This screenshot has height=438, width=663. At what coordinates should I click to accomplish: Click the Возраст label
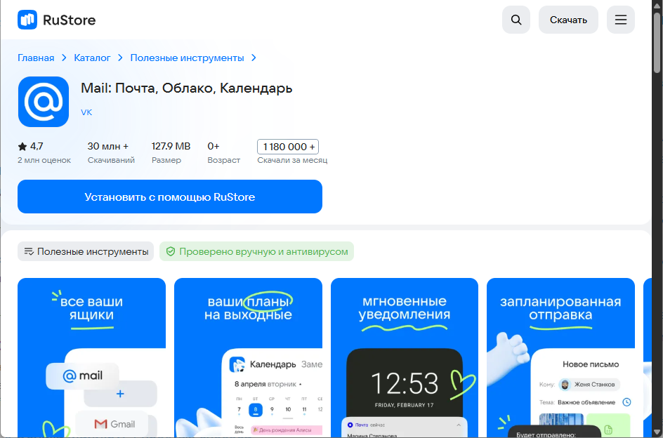point(223,160)
